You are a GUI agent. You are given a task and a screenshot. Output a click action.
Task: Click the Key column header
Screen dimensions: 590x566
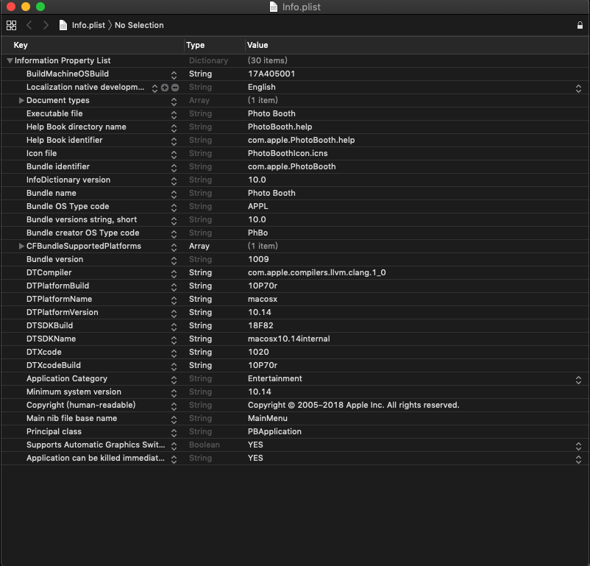coord(21,45)
